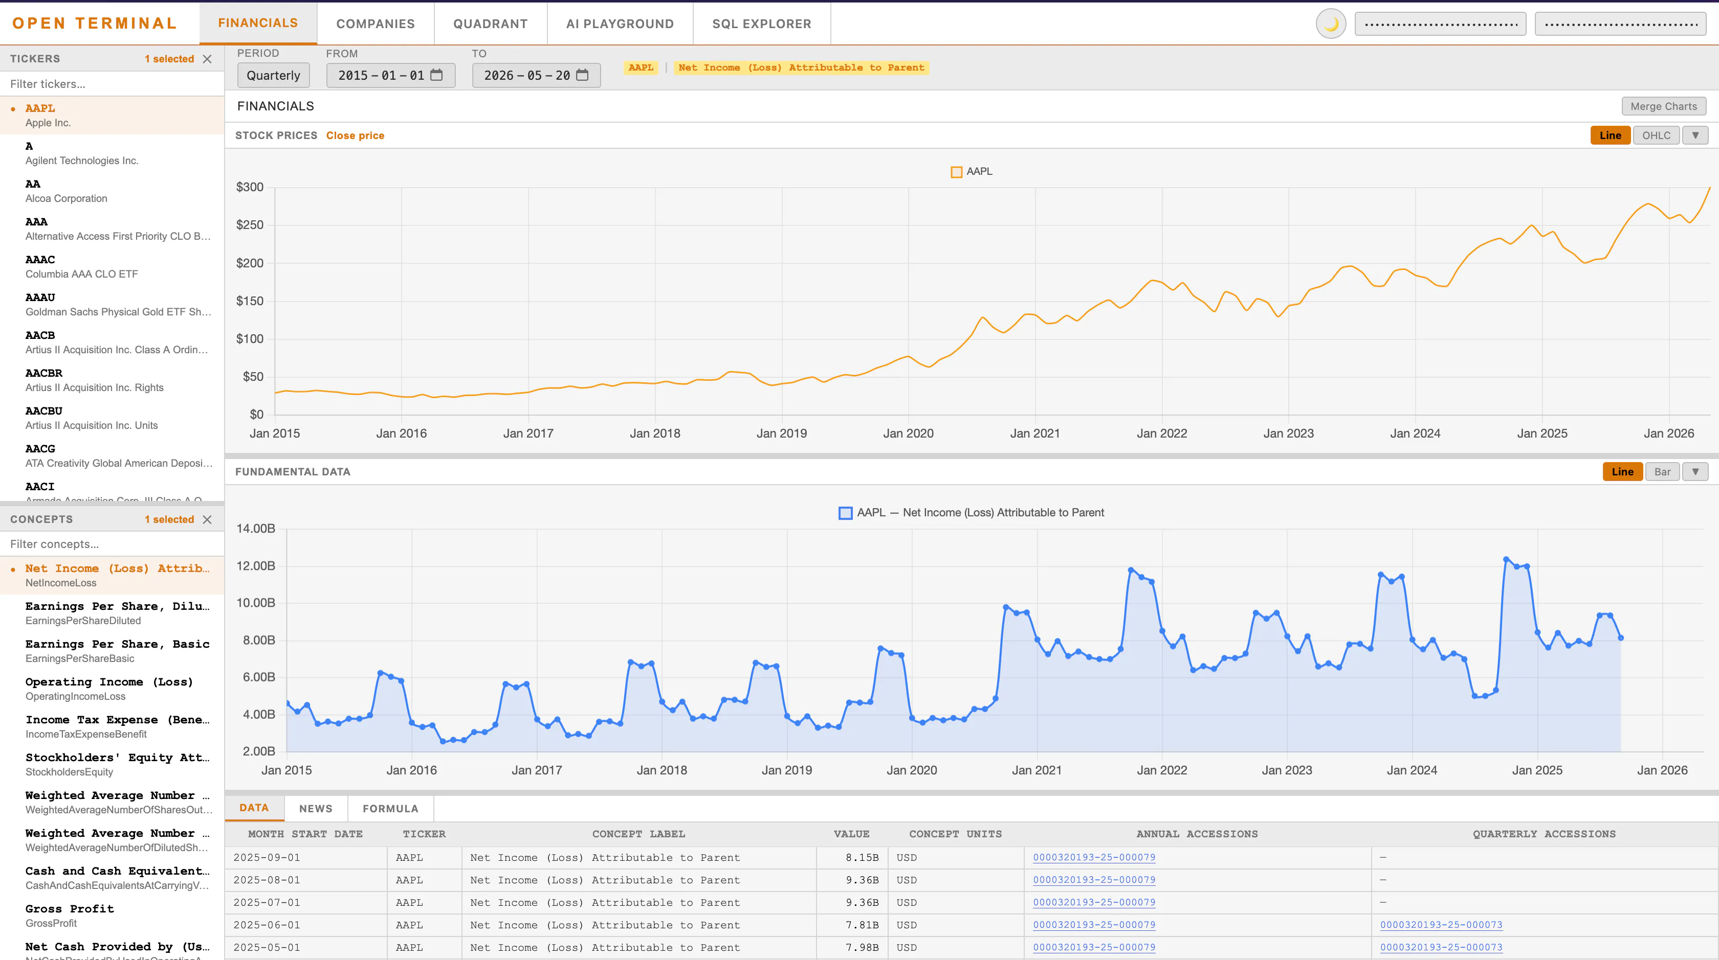
Task: Click the Net Income concept tag chip
Action: (802, 67)
